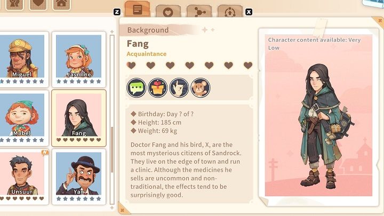The image size is (384, 216).
Task: Select Jasmine's character card
Action: 78,60
